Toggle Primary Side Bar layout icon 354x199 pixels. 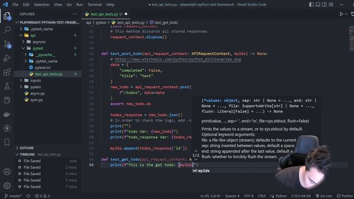tap(311, 4)
